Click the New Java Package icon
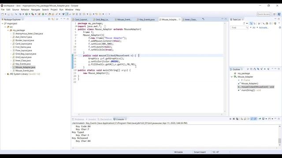 tap(39, 14)
